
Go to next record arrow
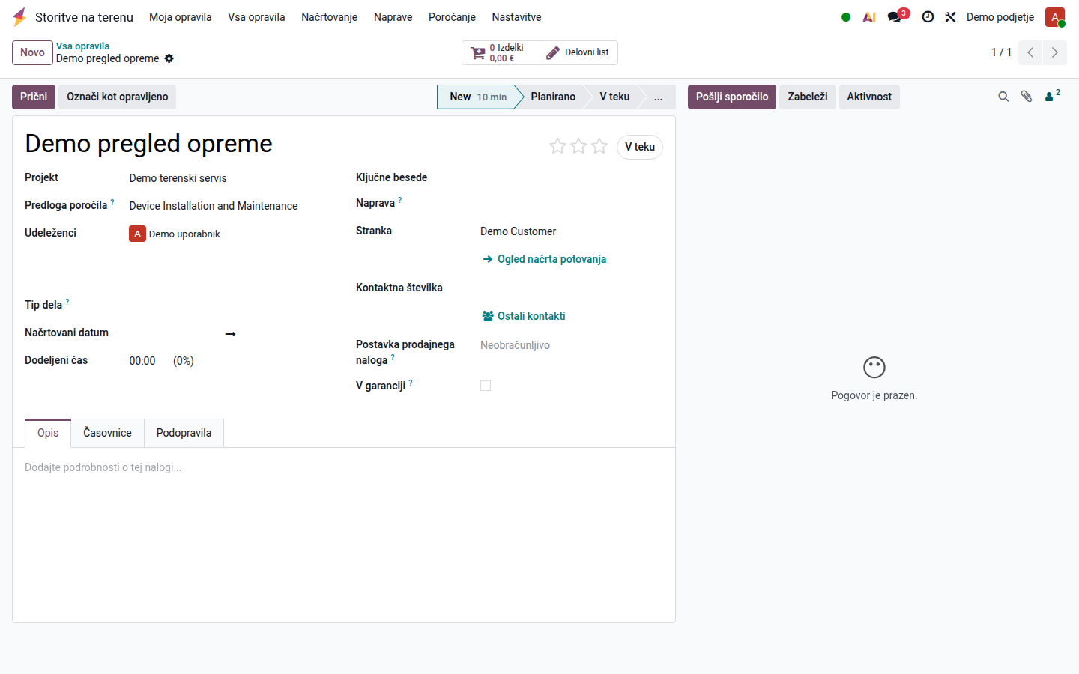[1054, 52]
